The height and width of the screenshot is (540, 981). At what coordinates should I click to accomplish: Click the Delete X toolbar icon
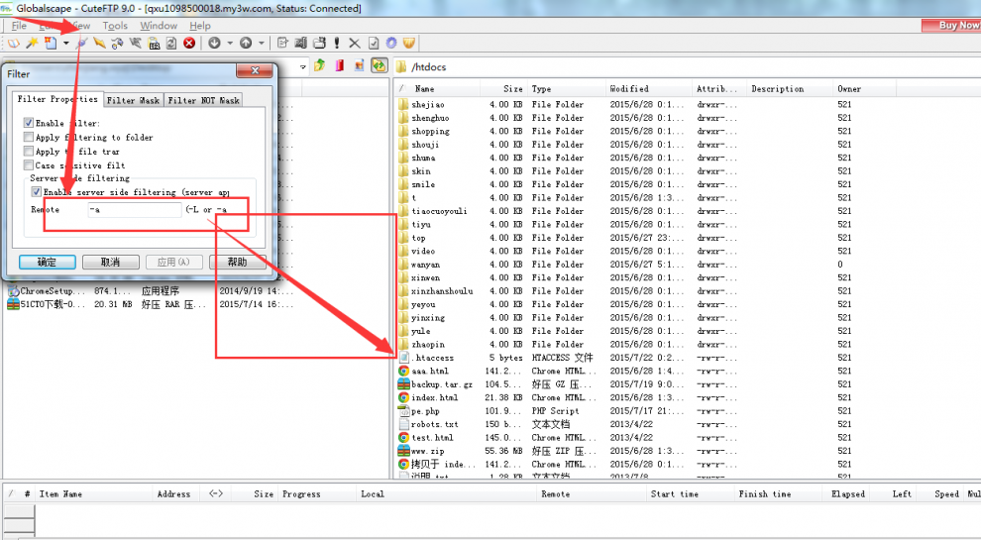tap(355, 44)
